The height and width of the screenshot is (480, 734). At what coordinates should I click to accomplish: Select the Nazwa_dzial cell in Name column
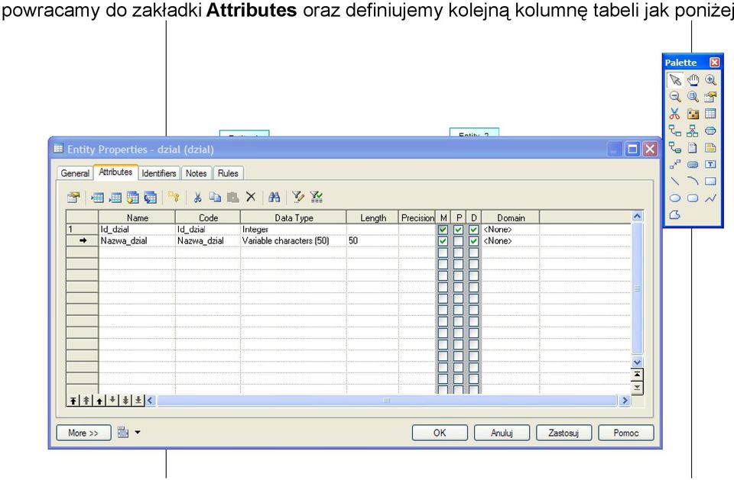point(137,240)
